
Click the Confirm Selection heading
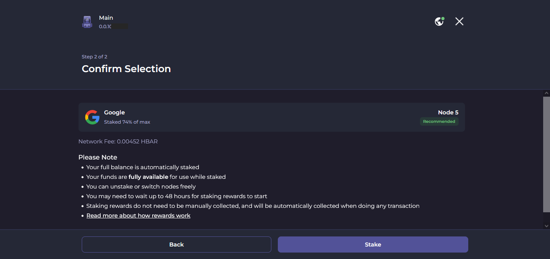[126, 69]
